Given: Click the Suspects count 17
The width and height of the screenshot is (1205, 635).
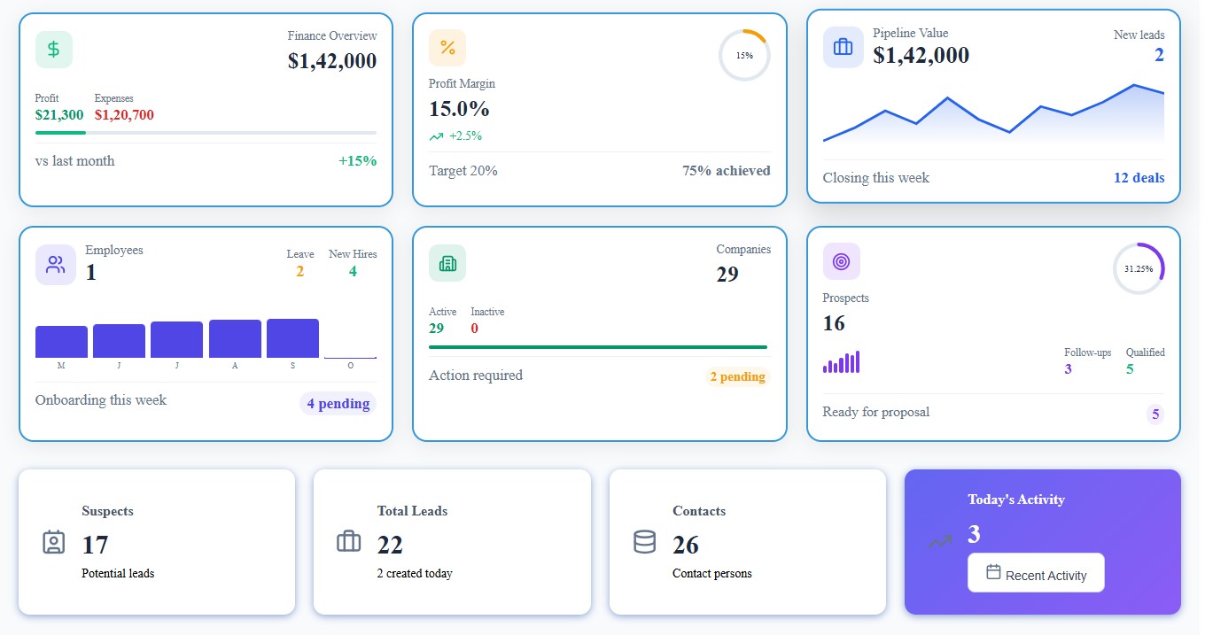Looking at the screenshot, I should 95,545.
